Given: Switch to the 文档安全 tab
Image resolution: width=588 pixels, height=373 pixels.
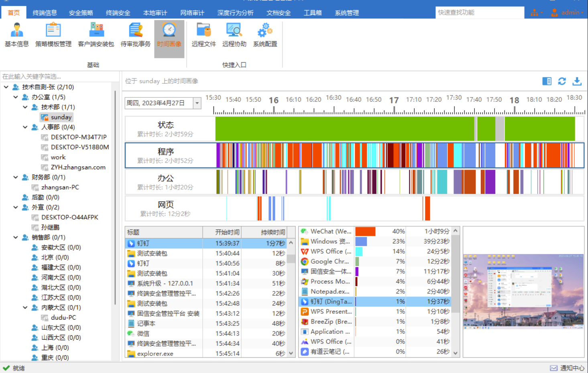Looking at the screenshot, I should pyautogui.click(x=278, y=13).
